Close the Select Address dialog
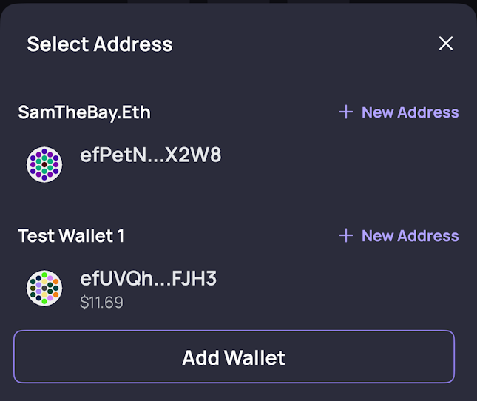 coord(445,44)
